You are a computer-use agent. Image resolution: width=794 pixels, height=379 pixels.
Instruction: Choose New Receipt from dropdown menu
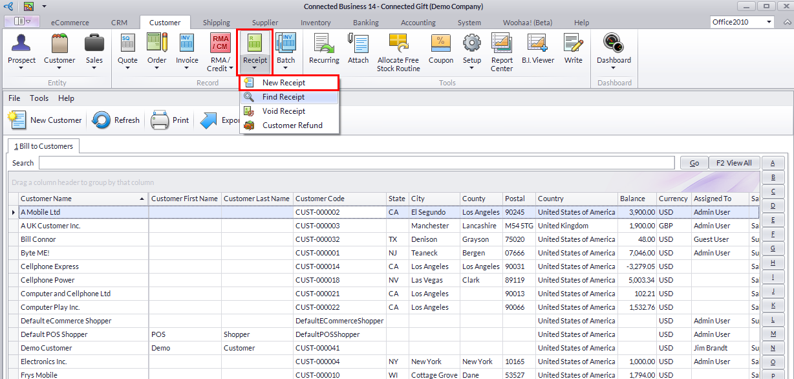coord(284,83)
